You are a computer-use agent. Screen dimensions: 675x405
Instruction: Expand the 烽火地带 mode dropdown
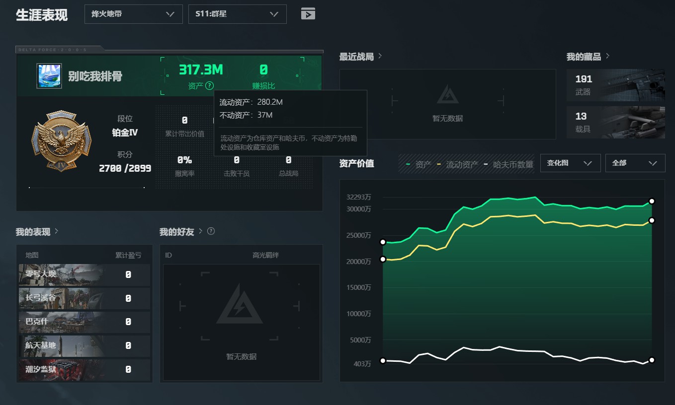134,14
